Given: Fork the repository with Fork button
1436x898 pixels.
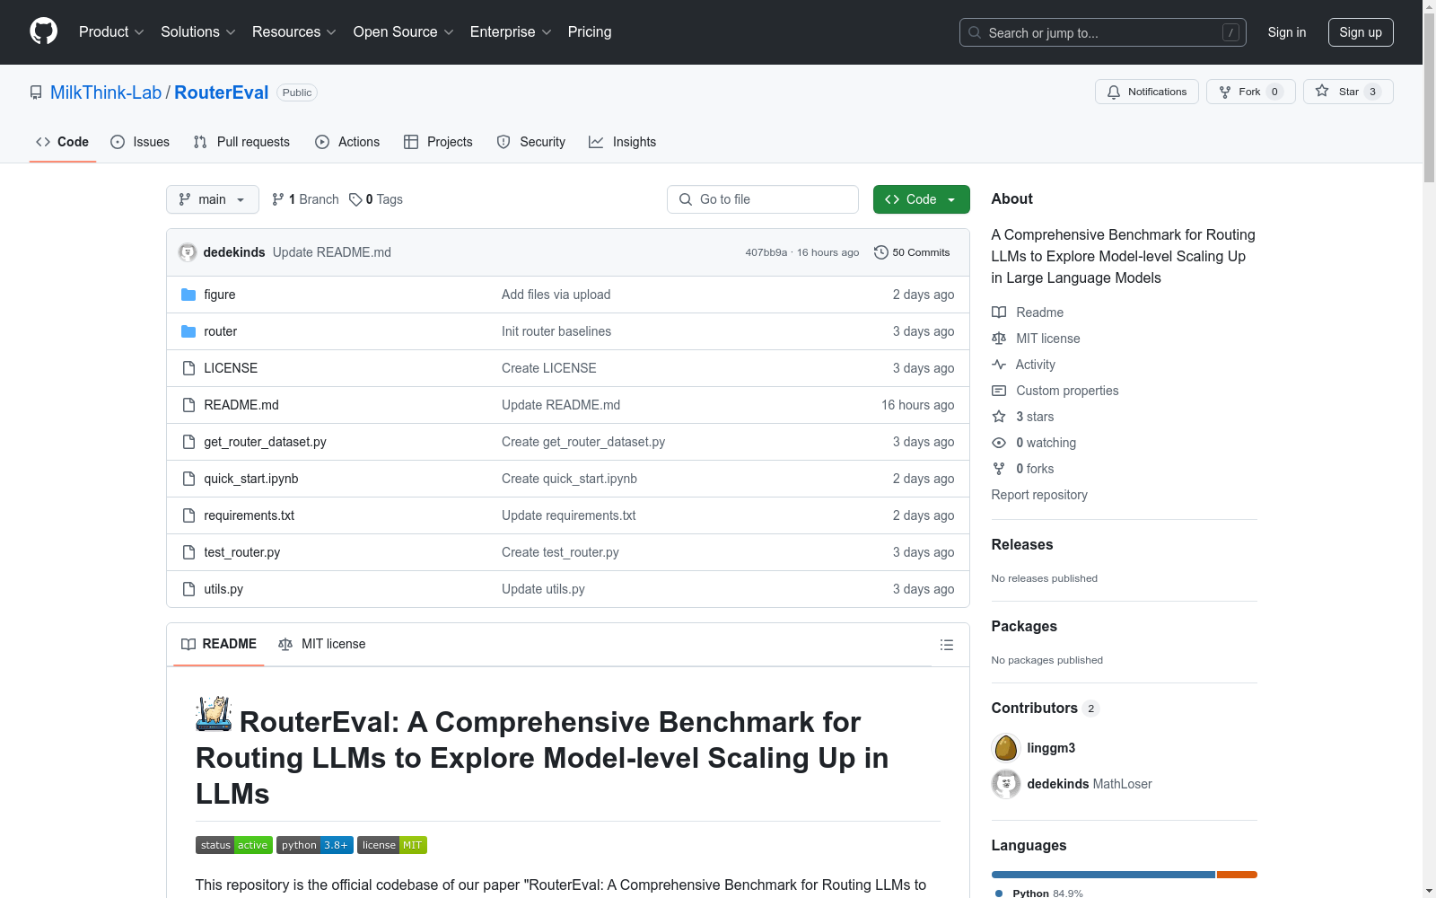Looking at the screenshot, I should pos(1251,92).
